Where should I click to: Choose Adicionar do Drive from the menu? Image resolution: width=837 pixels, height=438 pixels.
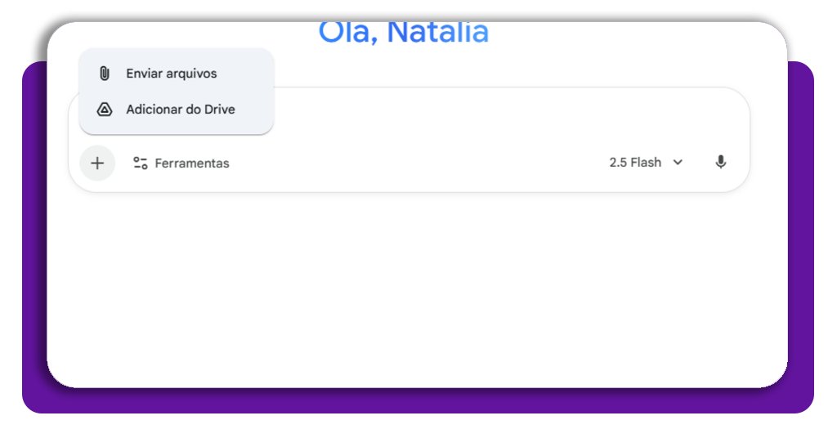pos(180,109)
